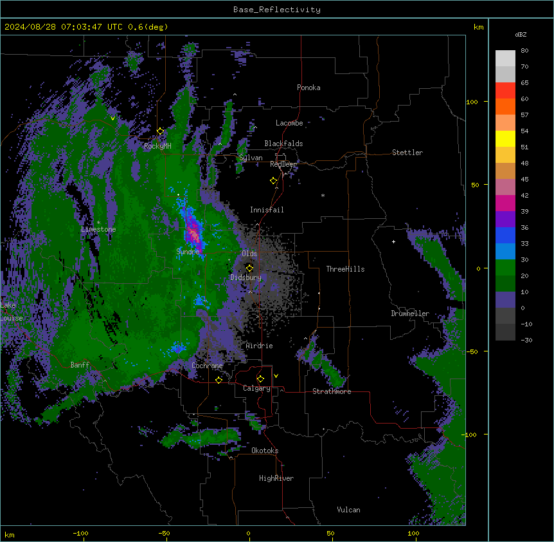
Task: Click the RockyMH label
Action: tap(157, 146)
